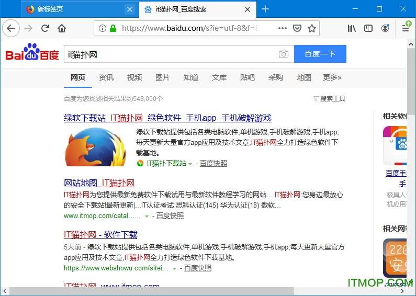This screenshot has height=296, width=416.
Task: Close the 新标签页 tab
Action: (x=130, y=9)
